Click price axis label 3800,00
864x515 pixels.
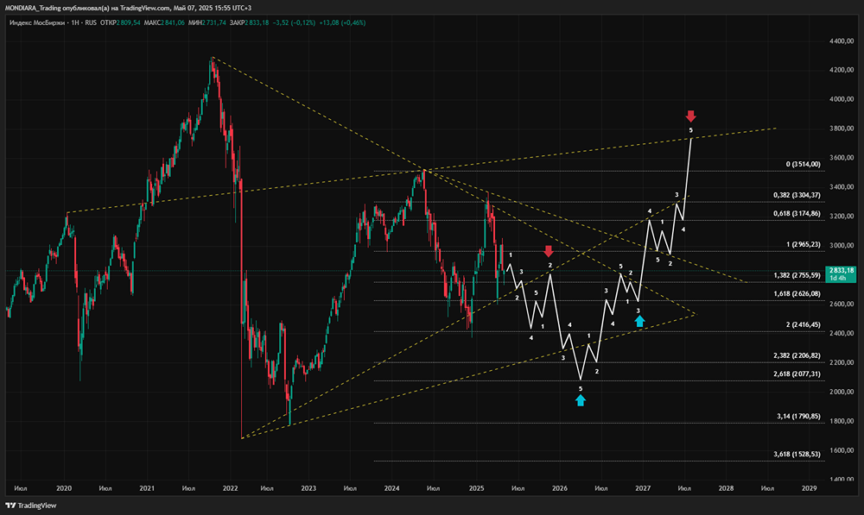(x=842, y=129)
